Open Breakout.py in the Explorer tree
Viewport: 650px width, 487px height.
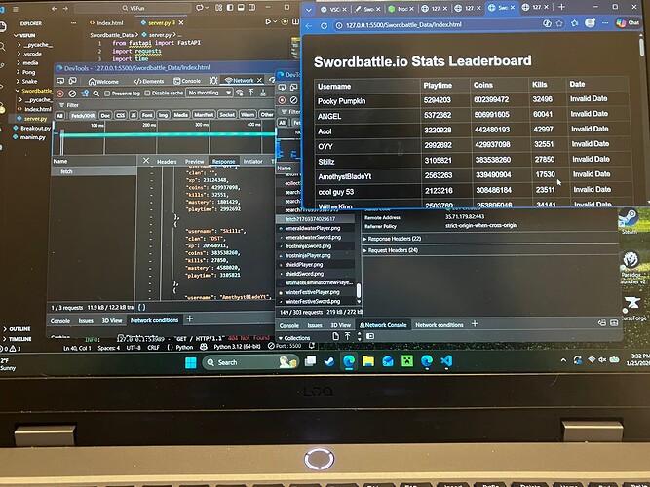pos(32,128)
